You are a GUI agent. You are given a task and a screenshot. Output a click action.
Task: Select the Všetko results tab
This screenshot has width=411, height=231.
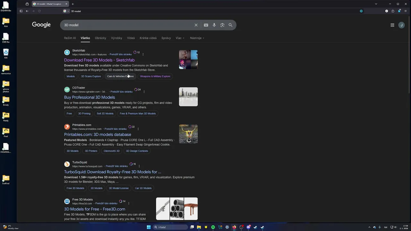click(85, 38)
